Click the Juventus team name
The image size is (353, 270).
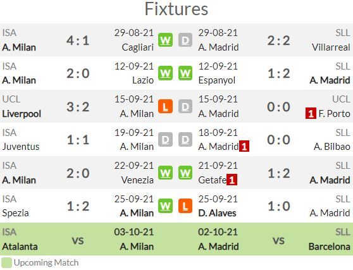pos(21,147)
